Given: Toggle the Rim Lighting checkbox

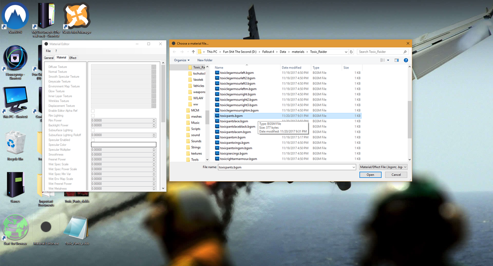Looking at the screenshot, I should click(93, 116).
